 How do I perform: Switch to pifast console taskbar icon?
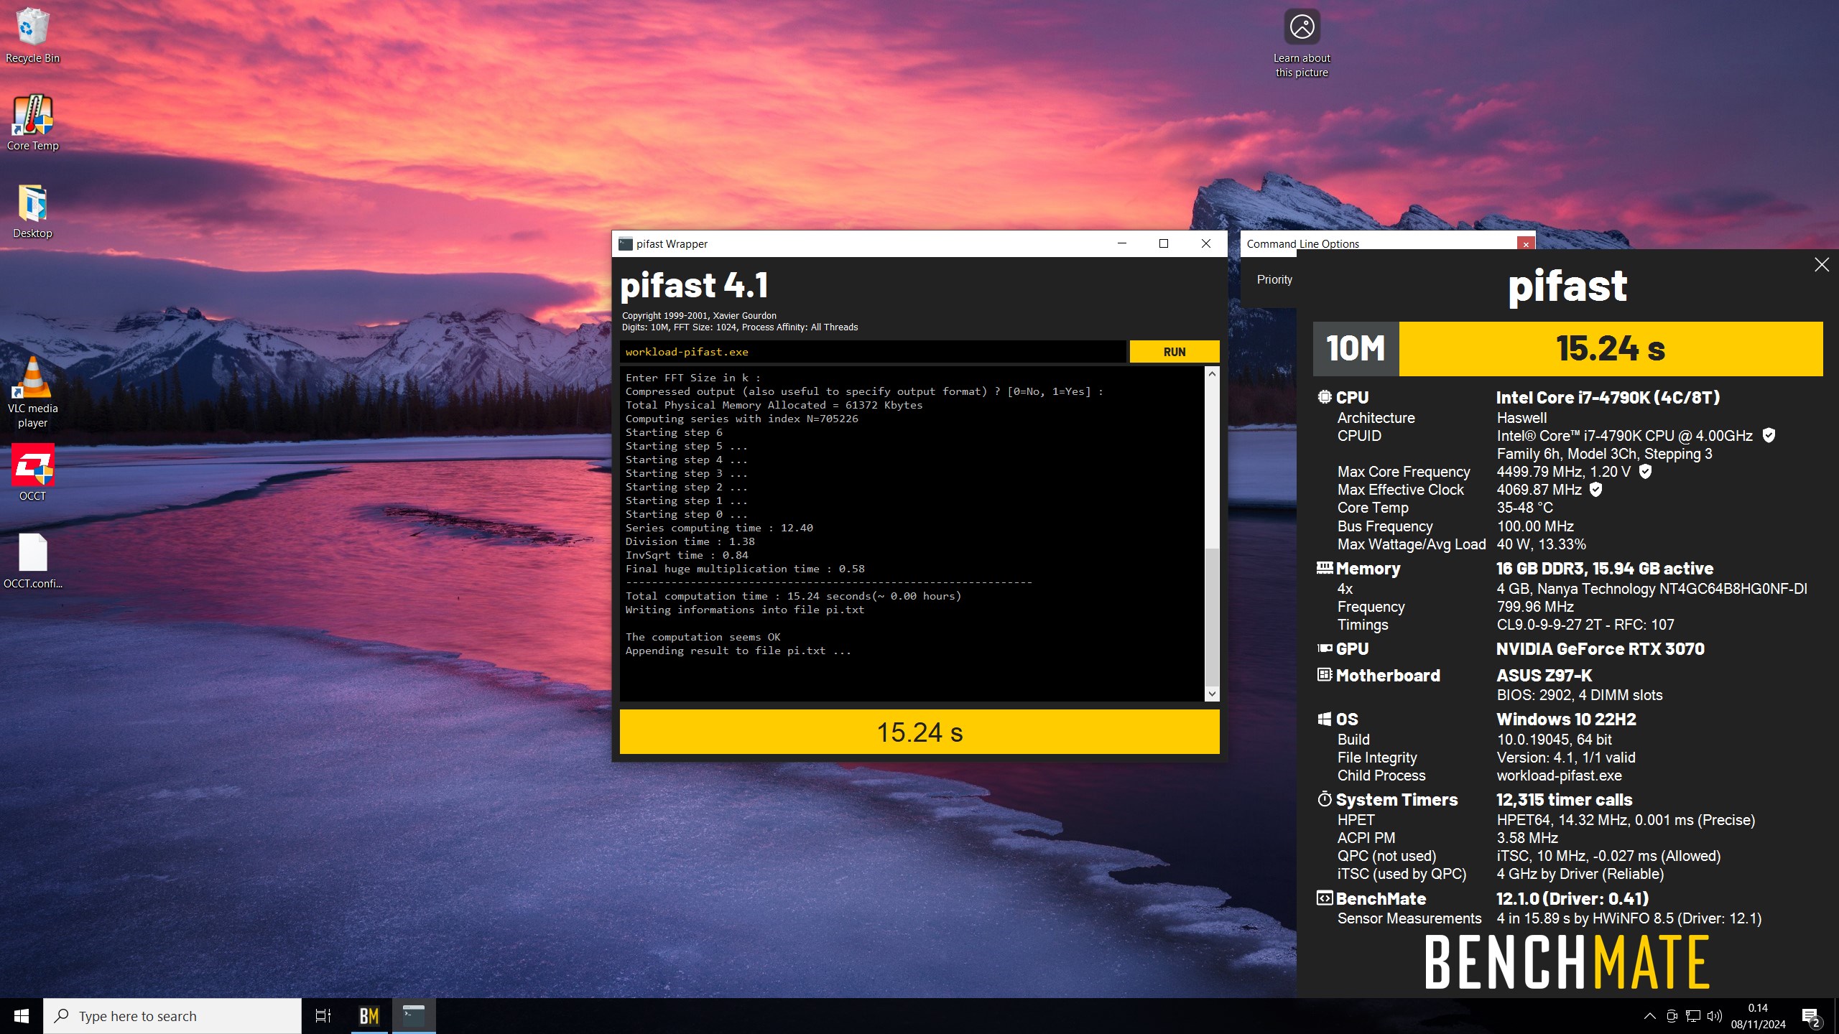414,1016
